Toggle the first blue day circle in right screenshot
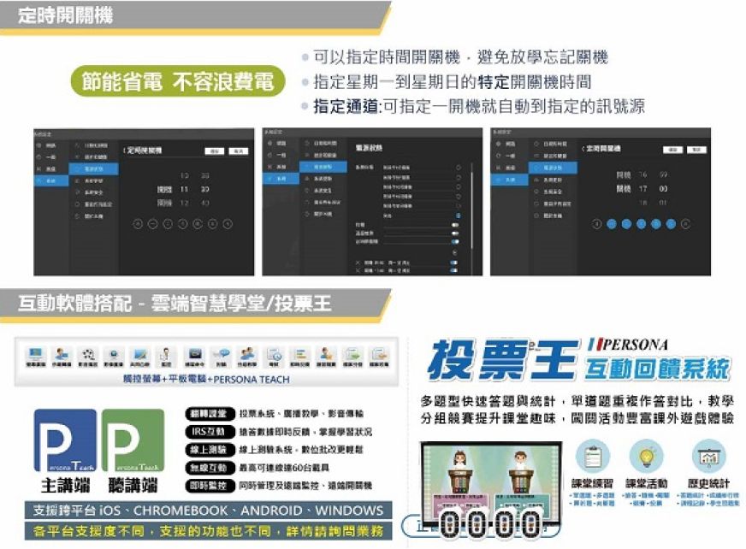 [x=612, y=223]
